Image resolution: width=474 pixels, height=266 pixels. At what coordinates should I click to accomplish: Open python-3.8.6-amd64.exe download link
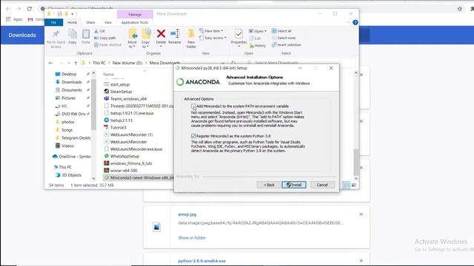click(201, 261)
